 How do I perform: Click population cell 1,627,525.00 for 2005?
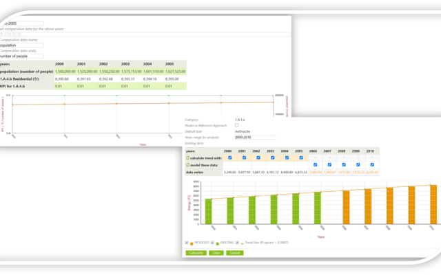coord(175,71)
